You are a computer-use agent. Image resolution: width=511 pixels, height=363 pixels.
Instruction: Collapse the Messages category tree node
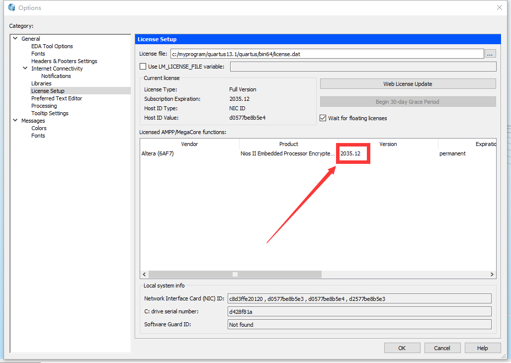(x=15, y=121)
